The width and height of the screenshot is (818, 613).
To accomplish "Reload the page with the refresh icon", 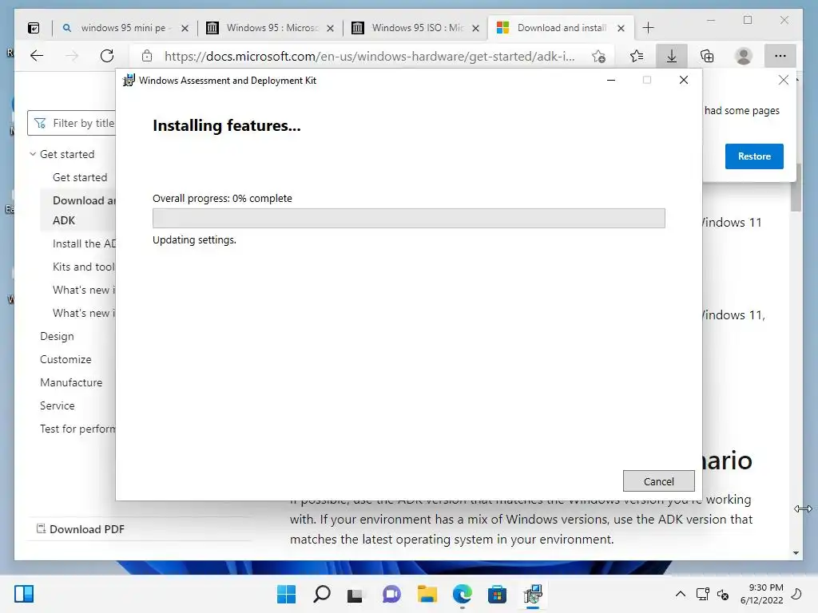I will pos(107,56).
